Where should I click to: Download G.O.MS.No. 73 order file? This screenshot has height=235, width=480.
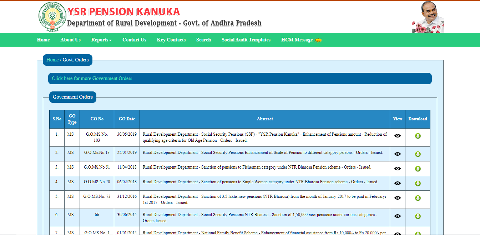[x=418, y=198]
